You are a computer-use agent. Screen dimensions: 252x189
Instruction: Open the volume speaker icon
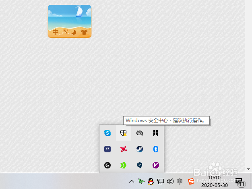coord(170,181)
